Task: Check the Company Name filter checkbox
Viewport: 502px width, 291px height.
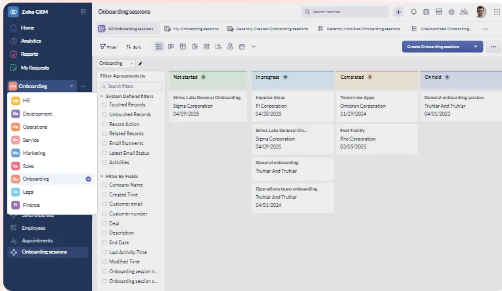Action: tap(104, 185)
